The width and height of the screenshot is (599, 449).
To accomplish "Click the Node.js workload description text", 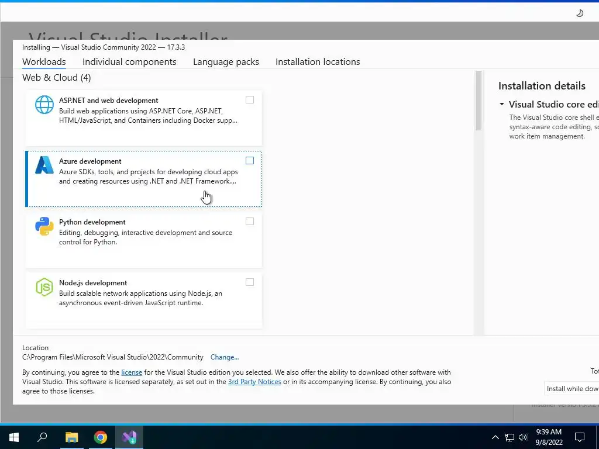I will point(140,298).
